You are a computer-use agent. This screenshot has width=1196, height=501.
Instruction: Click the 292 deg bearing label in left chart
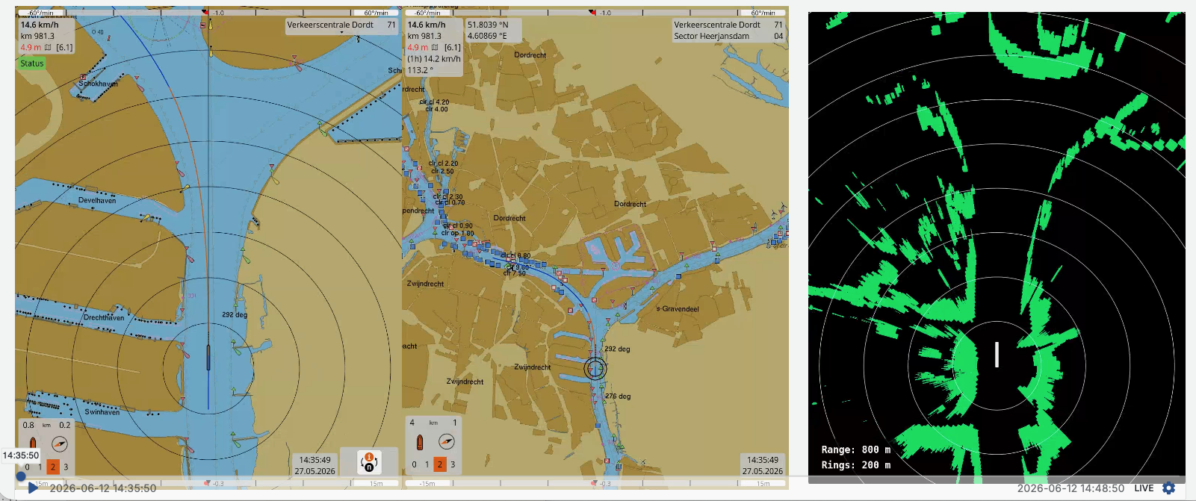pos(235,314)
